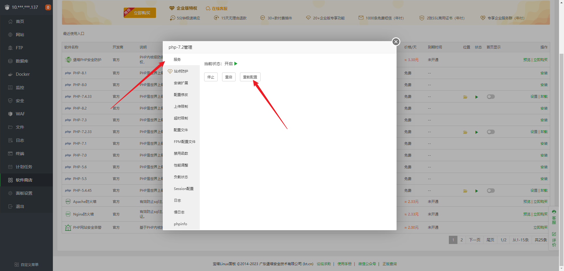Open the phpinfo tab

181,224
